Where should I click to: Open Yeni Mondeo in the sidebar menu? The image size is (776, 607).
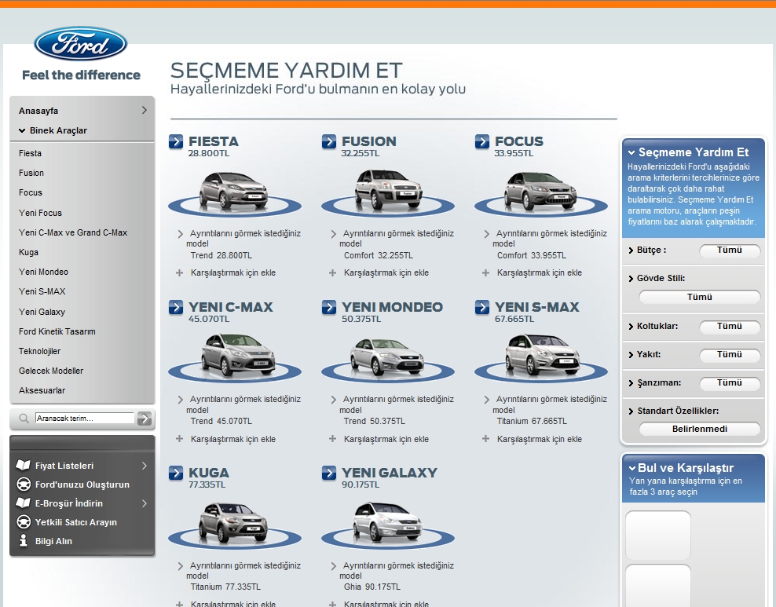coord(43,272)
